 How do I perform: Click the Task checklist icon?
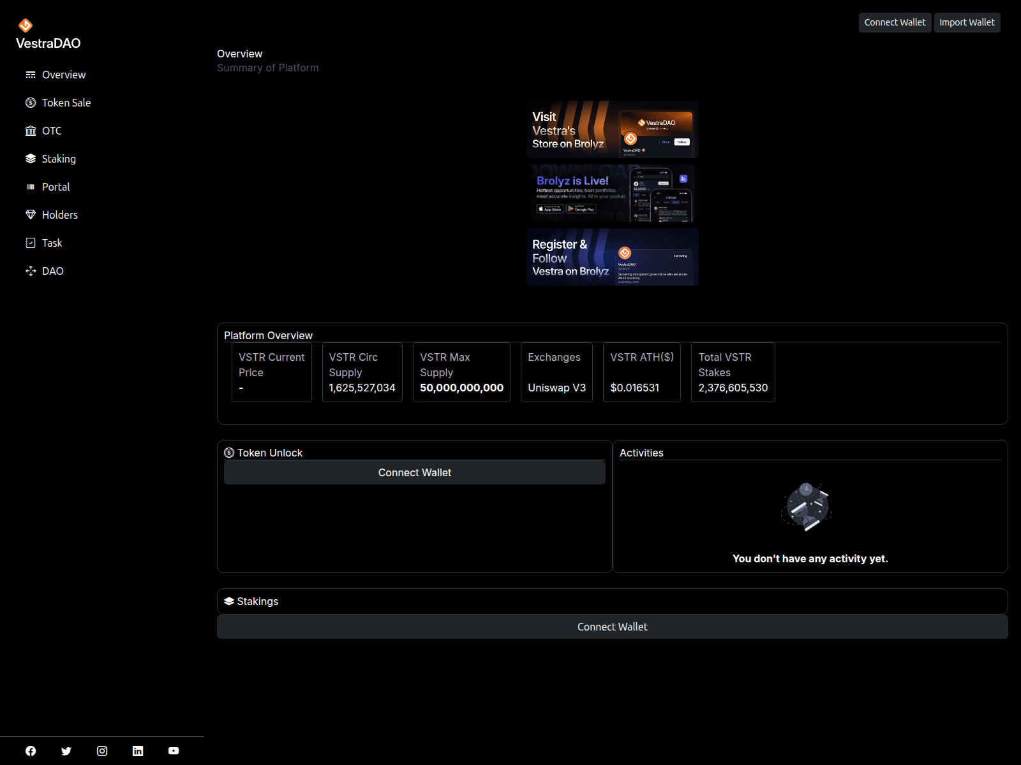[x=31, y=243]
